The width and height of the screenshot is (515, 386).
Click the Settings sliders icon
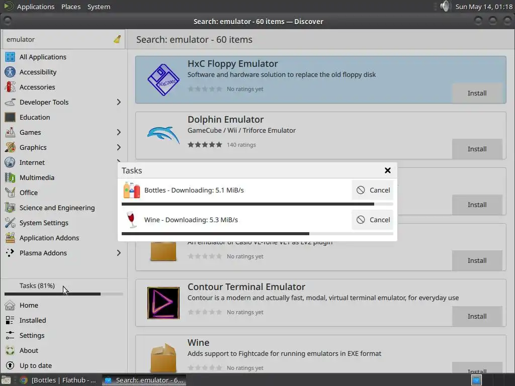pos(10,335)
